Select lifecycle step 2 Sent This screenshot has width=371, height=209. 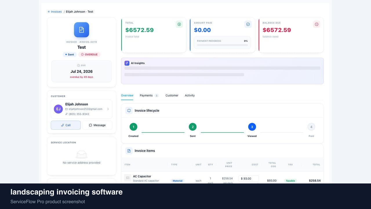click(x=193, y=127)
